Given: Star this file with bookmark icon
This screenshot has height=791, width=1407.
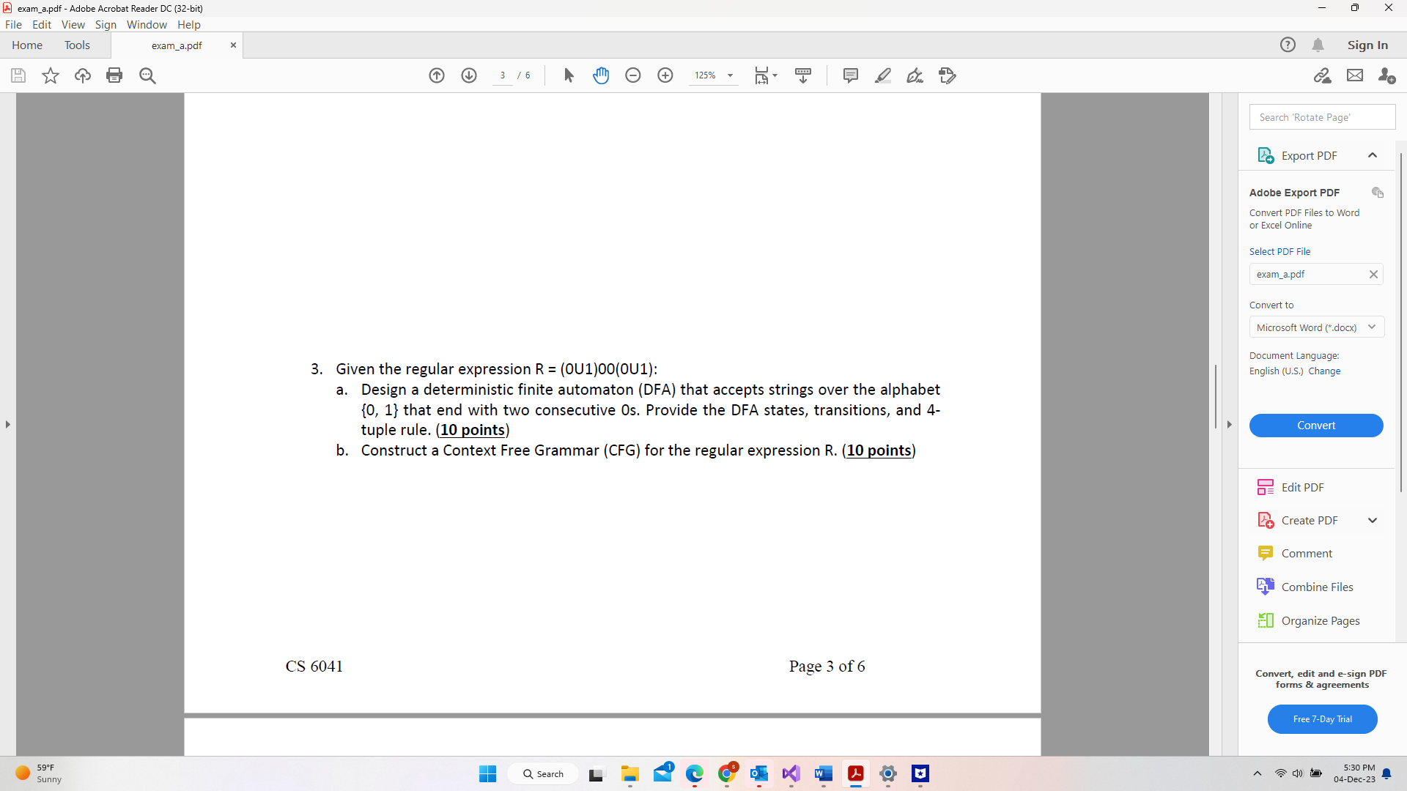Looking at the screenshot, I should click(51, 75).
